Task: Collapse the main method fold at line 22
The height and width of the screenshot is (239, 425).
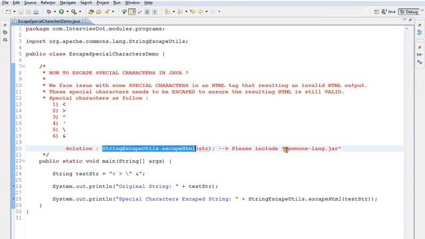Action: pyautogui.click(x=24, y=161)
